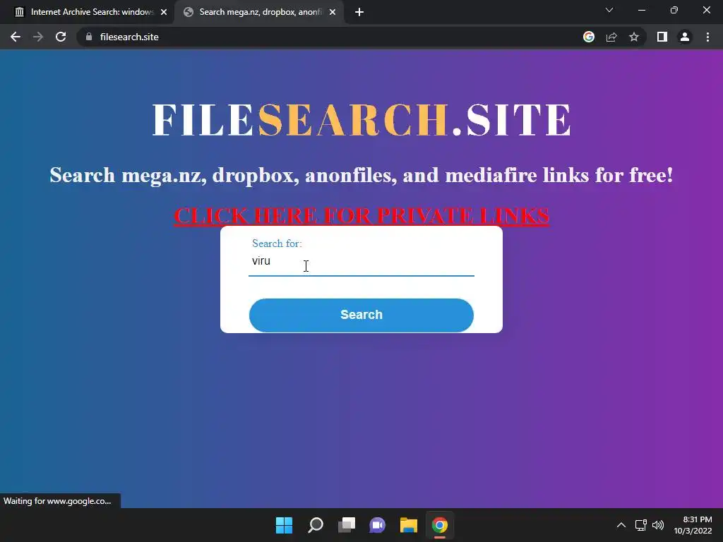The image size is (723, 542).
Task: Click the FILESEARCH.SITE heading
Action: tap(361, 120)
